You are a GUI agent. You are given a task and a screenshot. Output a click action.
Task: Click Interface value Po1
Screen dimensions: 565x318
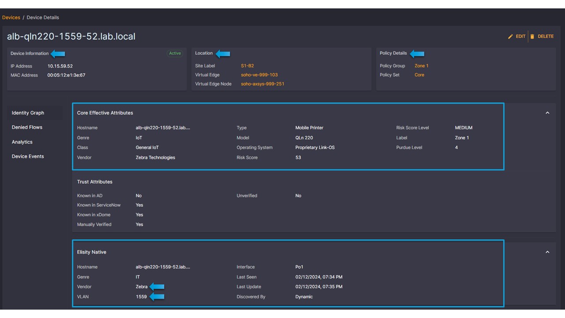click(x=299, y=267)
